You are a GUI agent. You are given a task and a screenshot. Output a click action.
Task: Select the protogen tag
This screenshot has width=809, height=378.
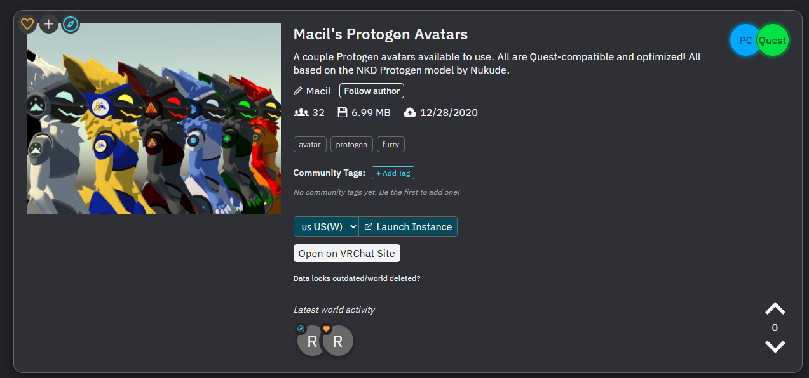351,145
